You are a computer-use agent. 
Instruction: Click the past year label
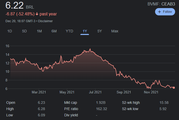(x=48, y=14)
